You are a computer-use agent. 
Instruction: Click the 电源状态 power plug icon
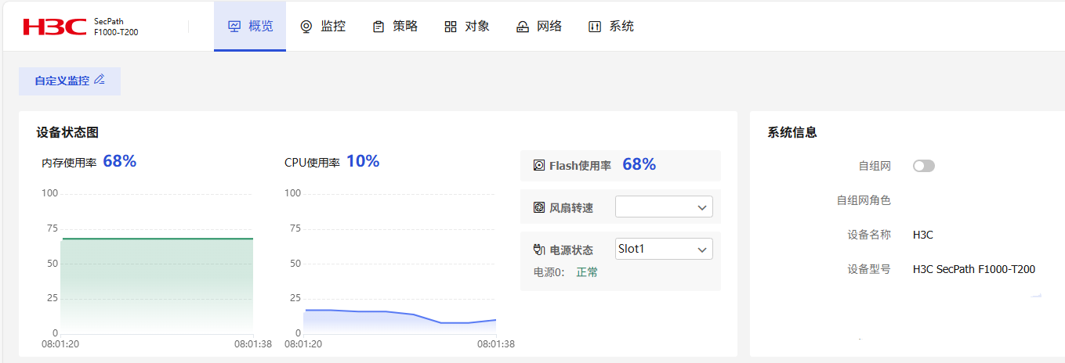point(539,250)
